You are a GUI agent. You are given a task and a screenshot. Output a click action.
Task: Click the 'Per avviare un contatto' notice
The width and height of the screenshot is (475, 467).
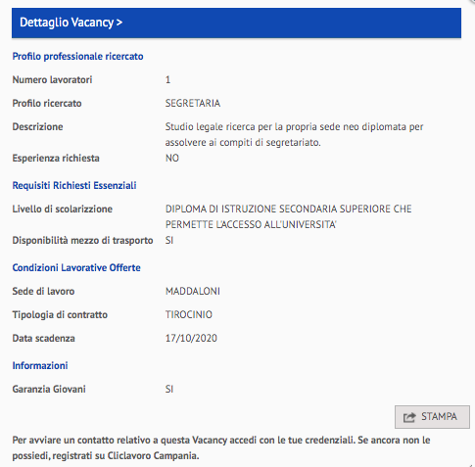(x=221, y=448)
